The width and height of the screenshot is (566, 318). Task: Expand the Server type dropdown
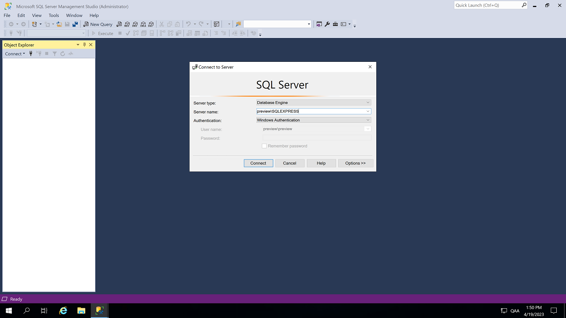click(367, 102)
